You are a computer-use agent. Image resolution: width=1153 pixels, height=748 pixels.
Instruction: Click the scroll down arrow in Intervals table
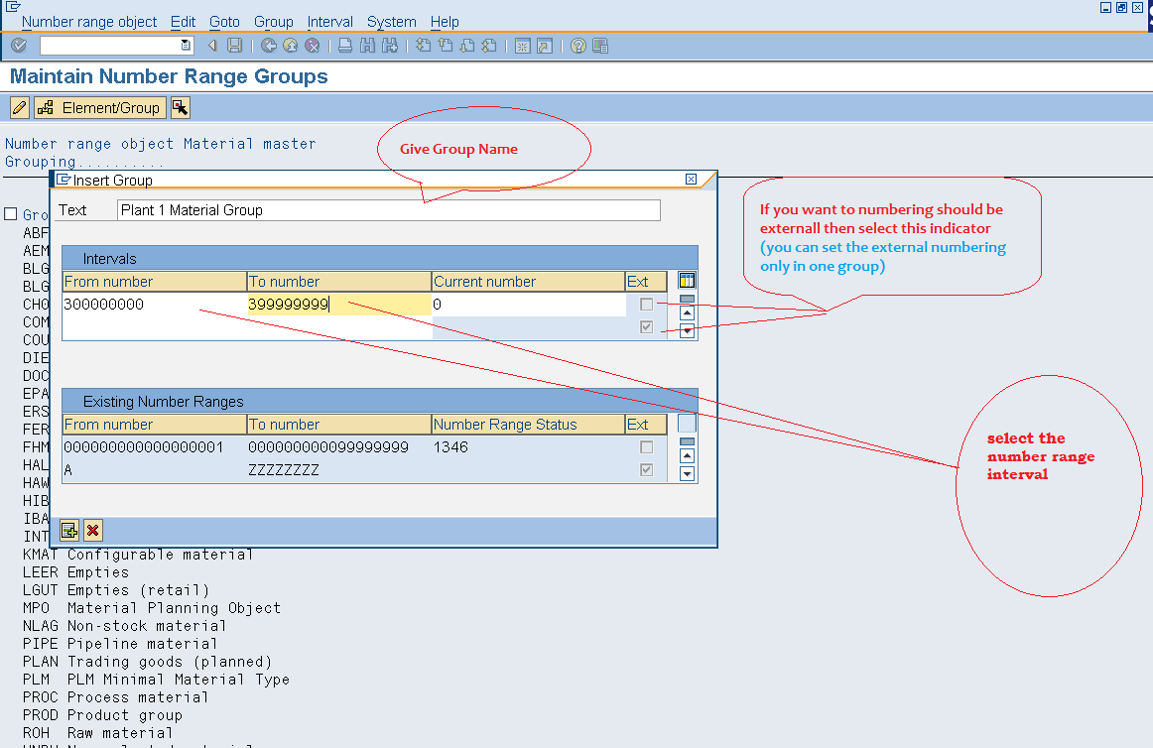(687, 329)
